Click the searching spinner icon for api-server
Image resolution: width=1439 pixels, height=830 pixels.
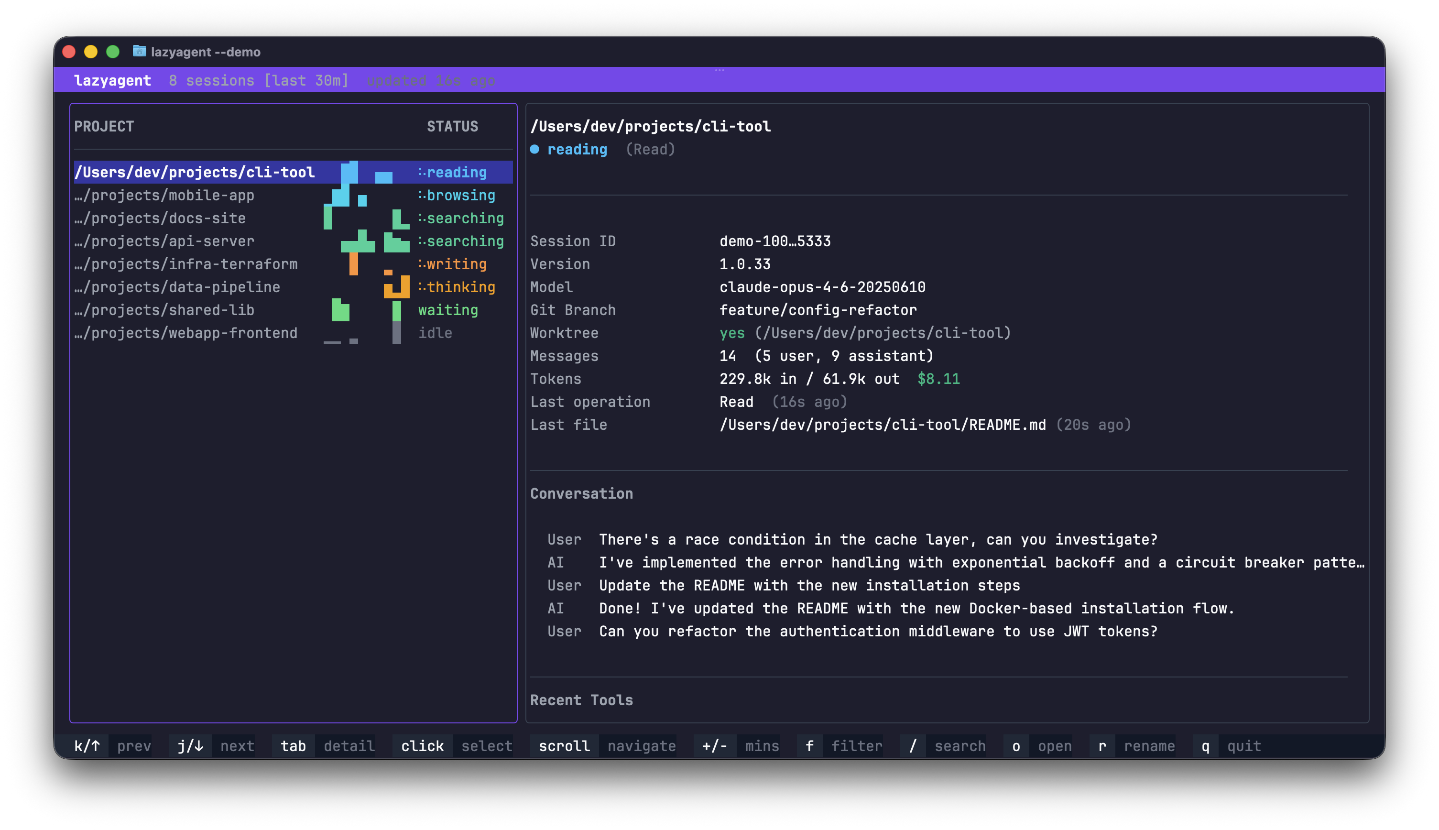[x=421, y=240]
